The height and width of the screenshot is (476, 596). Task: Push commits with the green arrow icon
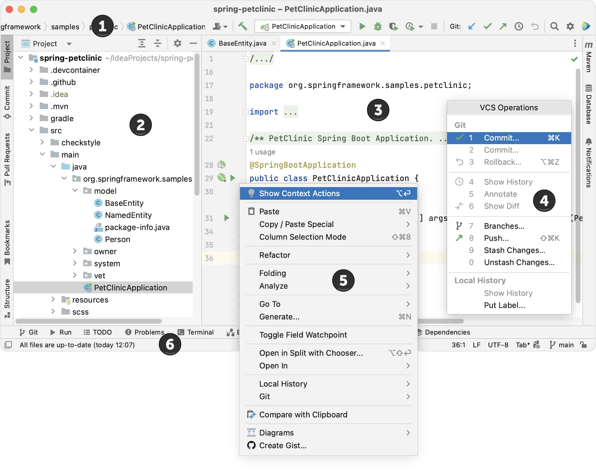coord(503,26)
